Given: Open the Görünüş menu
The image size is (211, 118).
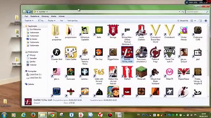Looking at the screenshot, I should [x=45, y=16].
